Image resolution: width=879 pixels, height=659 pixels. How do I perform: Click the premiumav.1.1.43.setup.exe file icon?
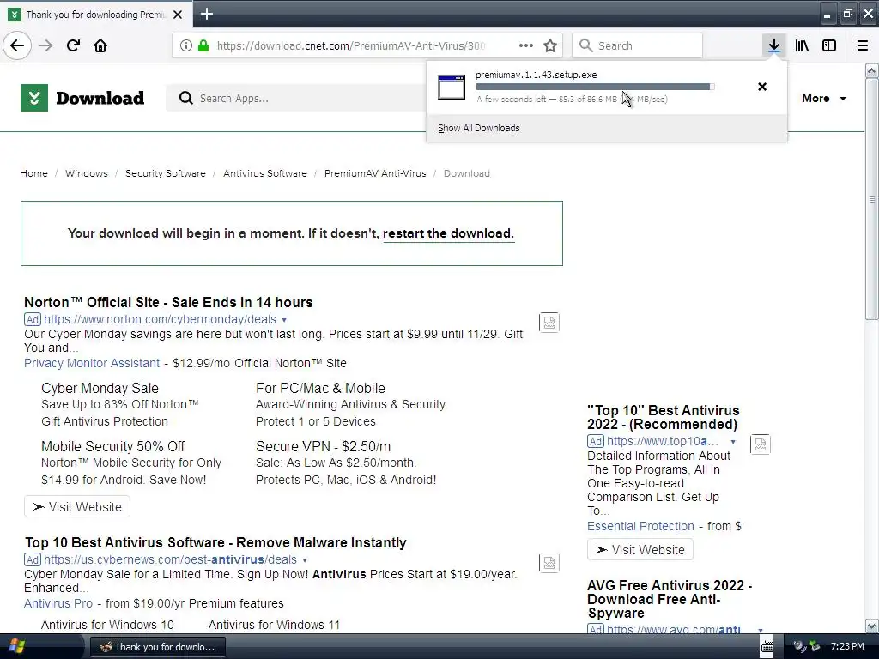(x=452, y=87)
